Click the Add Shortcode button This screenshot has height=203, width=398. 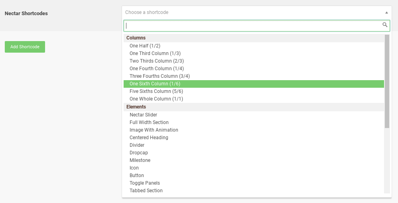coord(25,47)
